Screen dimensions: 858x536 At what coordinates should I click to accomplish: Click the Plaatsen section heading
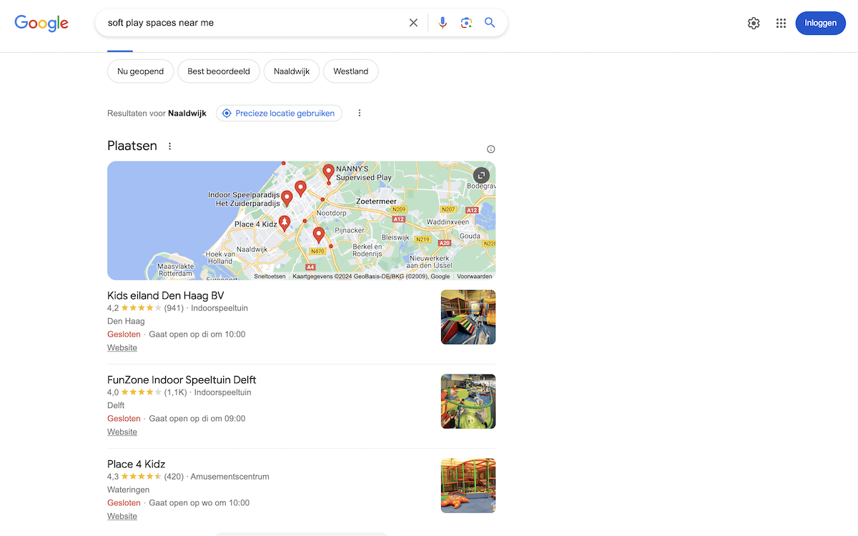tap(132, 146)
